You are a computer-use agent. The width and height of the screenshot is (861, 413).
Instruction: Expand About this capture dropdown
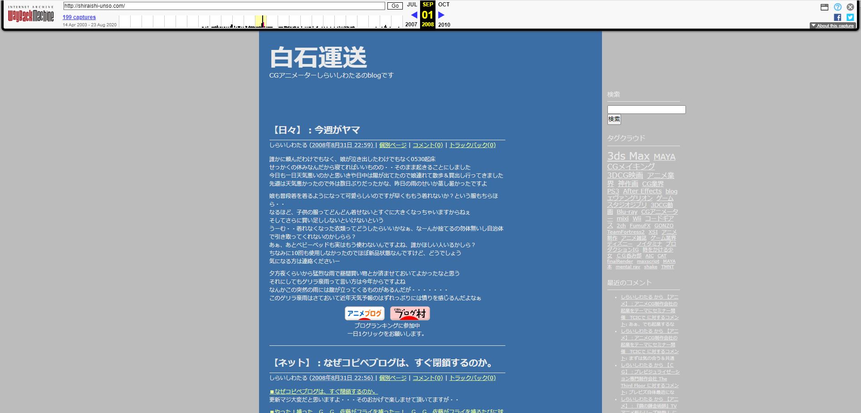point(832,26)
